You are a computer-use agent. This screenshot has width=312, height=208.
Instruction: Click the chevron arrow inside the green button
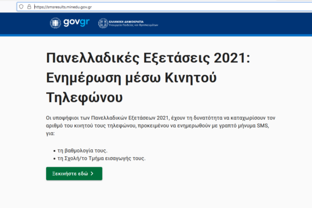tap(92, 173)
